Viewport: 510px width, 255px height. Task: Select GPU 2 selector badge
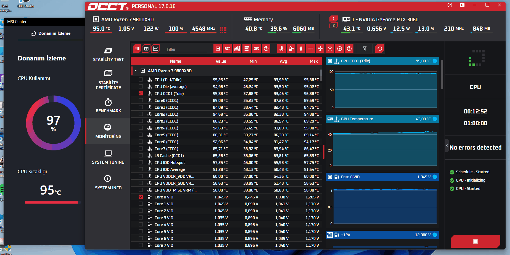tap(334, 25)
